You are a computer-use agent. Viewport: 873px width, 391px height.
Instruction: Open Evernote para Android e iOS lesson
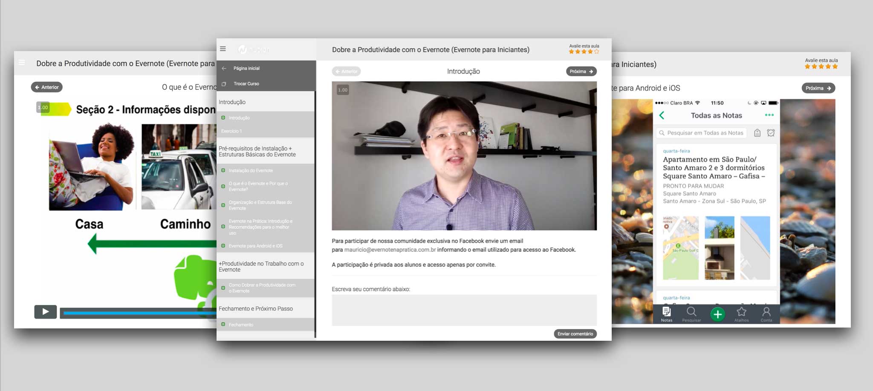coord(255,246)
